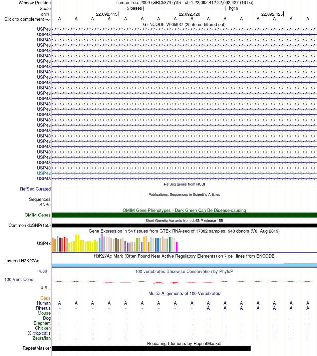
Task: Click the light blue H3K27Ac signal band
Action: pyautogui.click(x=184, y=265)
